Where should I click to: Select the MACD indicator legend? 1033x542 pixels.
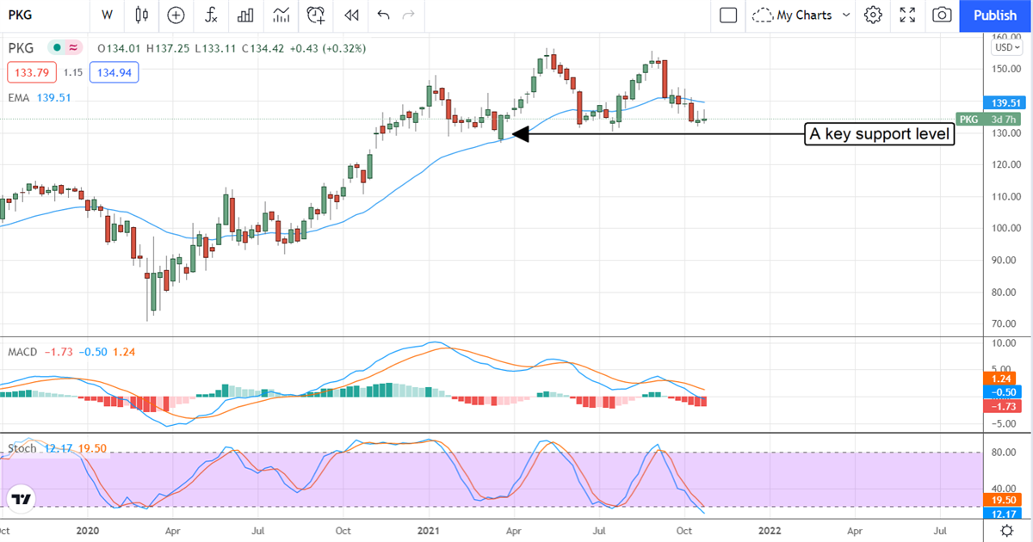(71, 352)
